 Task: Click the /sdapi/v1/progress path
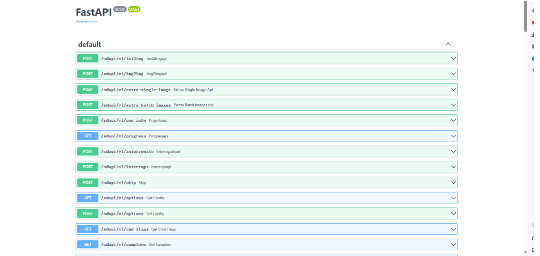tap(124, 136)
